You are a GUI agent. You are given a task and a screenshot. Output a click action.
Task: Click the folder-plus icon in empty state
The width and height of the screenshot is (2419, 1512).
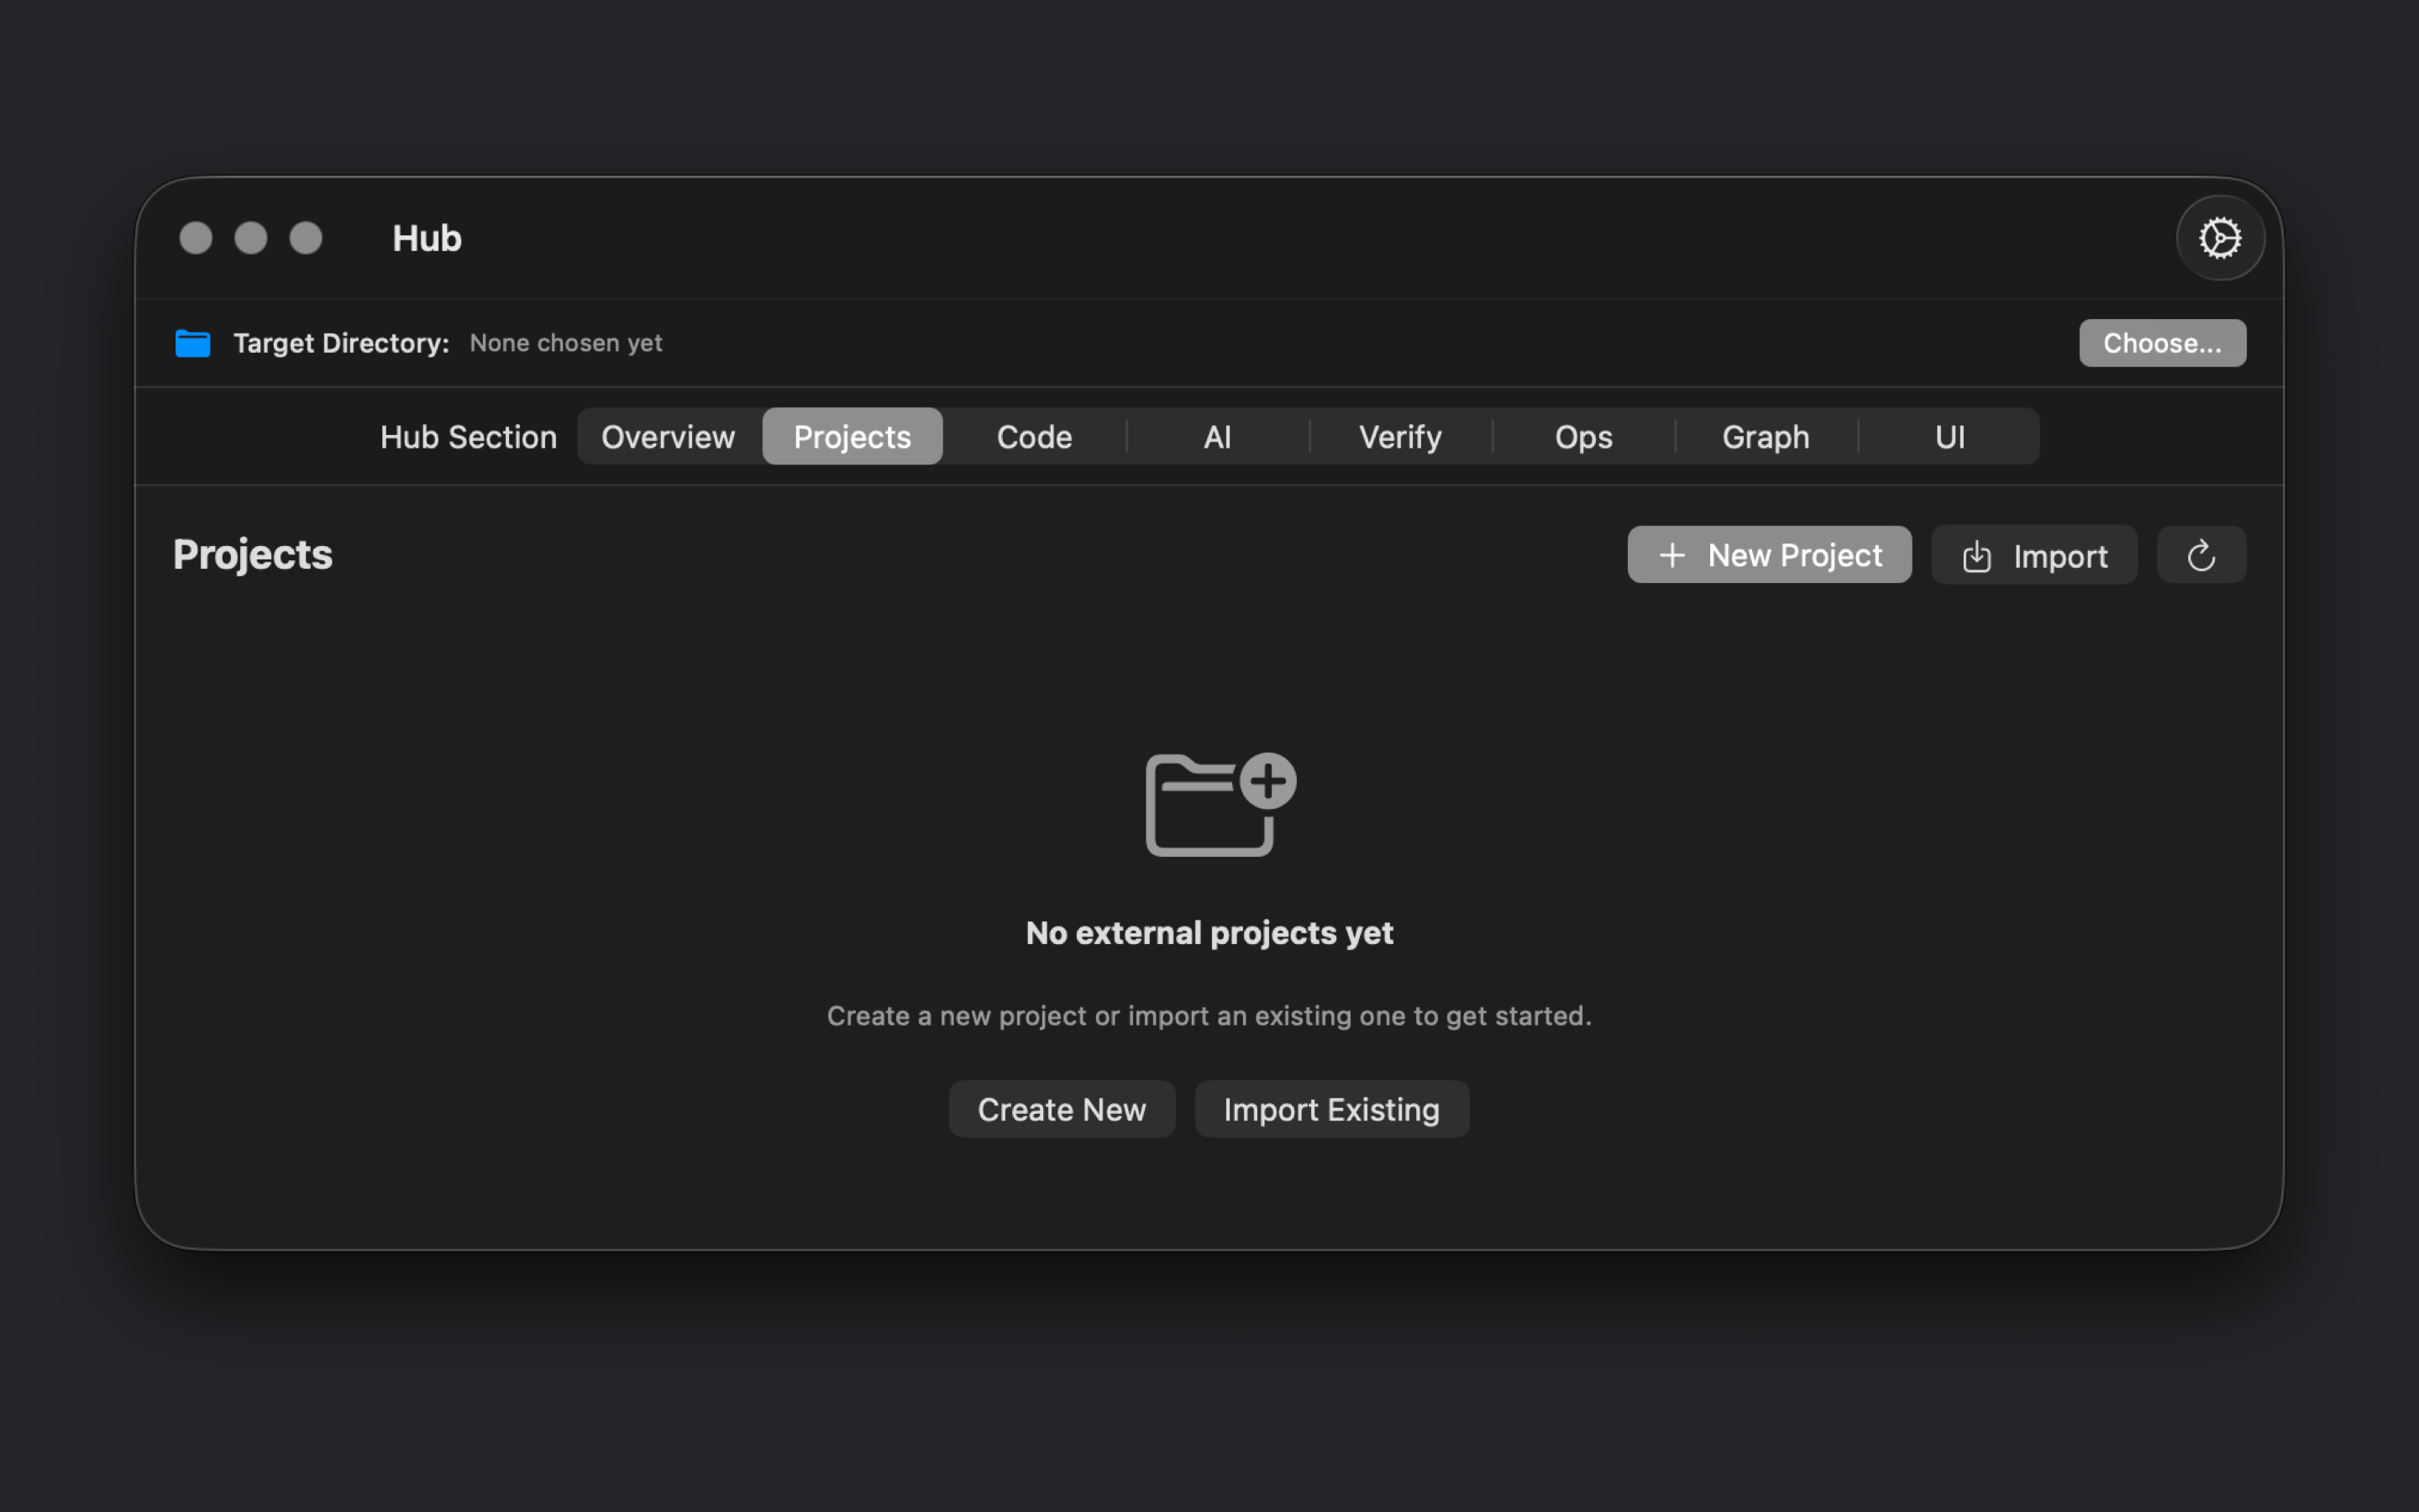click(1220, 804)
